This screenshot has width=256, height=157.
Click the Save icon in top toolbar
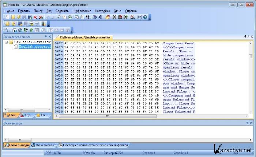click(25, 17)
